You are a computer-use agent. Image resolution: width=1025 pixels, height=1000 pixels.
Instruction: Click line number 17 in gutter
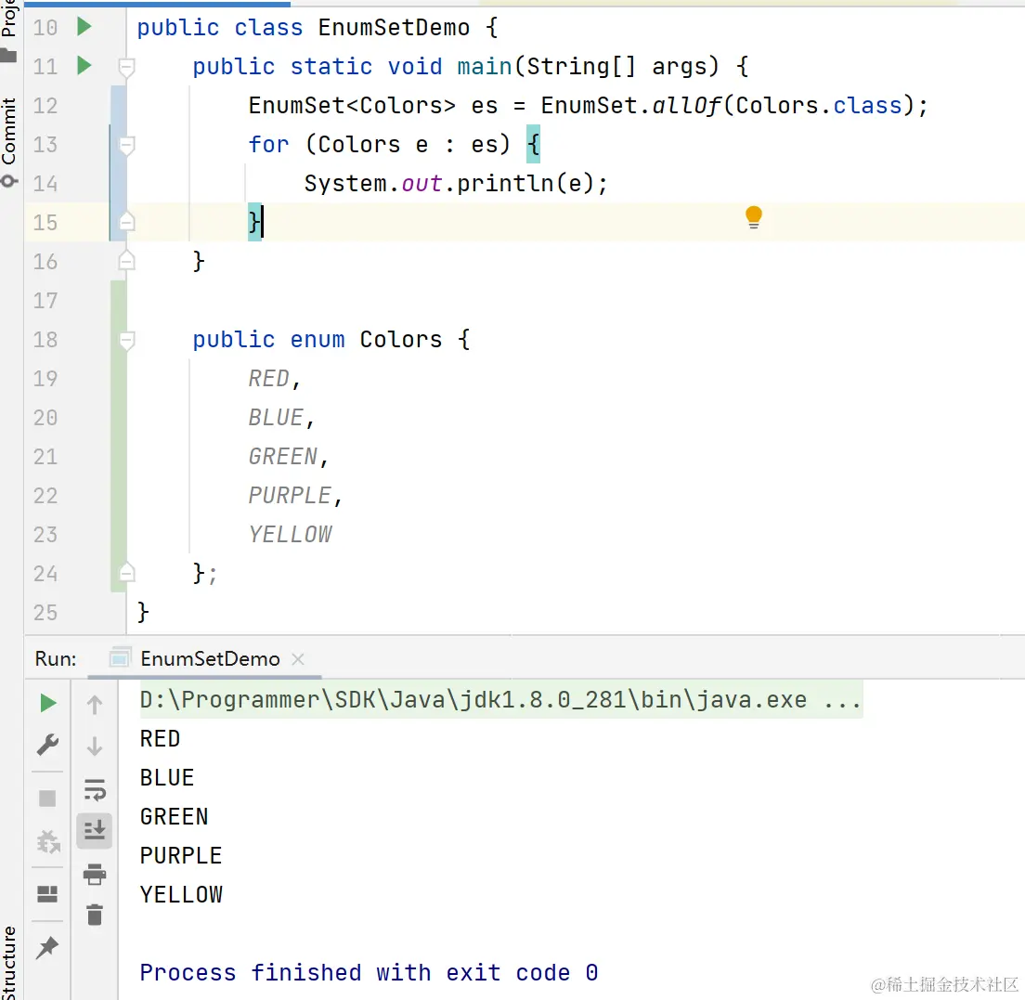click(x=45, y=301)
